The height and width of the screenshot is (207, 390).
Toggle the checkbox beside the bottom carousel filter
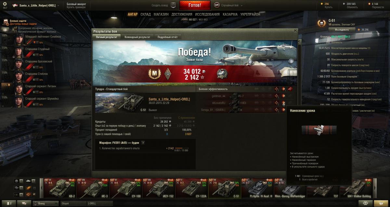(x=34, y=194)
